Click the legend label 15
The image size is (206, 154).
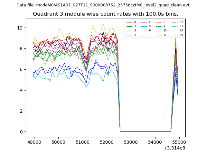[181, 35]
